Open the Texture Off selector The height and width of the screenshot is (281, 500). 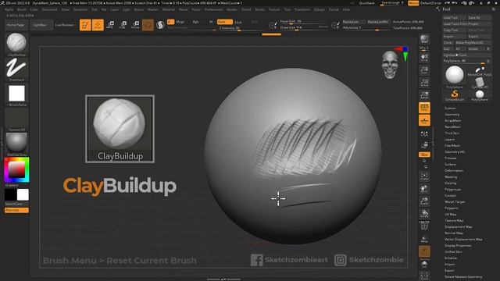16,119
